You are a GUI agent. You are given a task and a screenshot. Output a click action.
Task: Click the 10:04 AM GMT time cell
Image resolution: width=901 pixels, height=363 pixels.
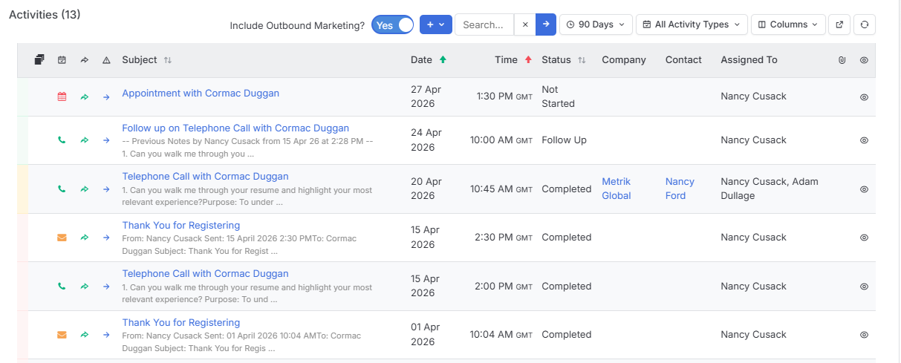(501, 335)
